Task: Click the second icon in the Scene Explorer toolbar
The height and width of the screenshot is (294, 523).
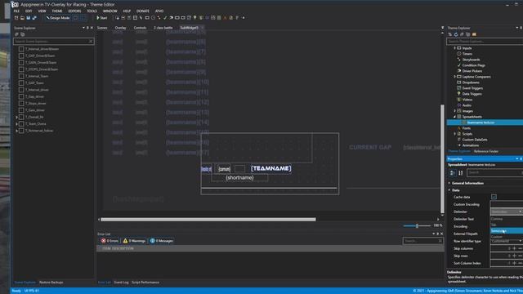Action: [23, 34]
